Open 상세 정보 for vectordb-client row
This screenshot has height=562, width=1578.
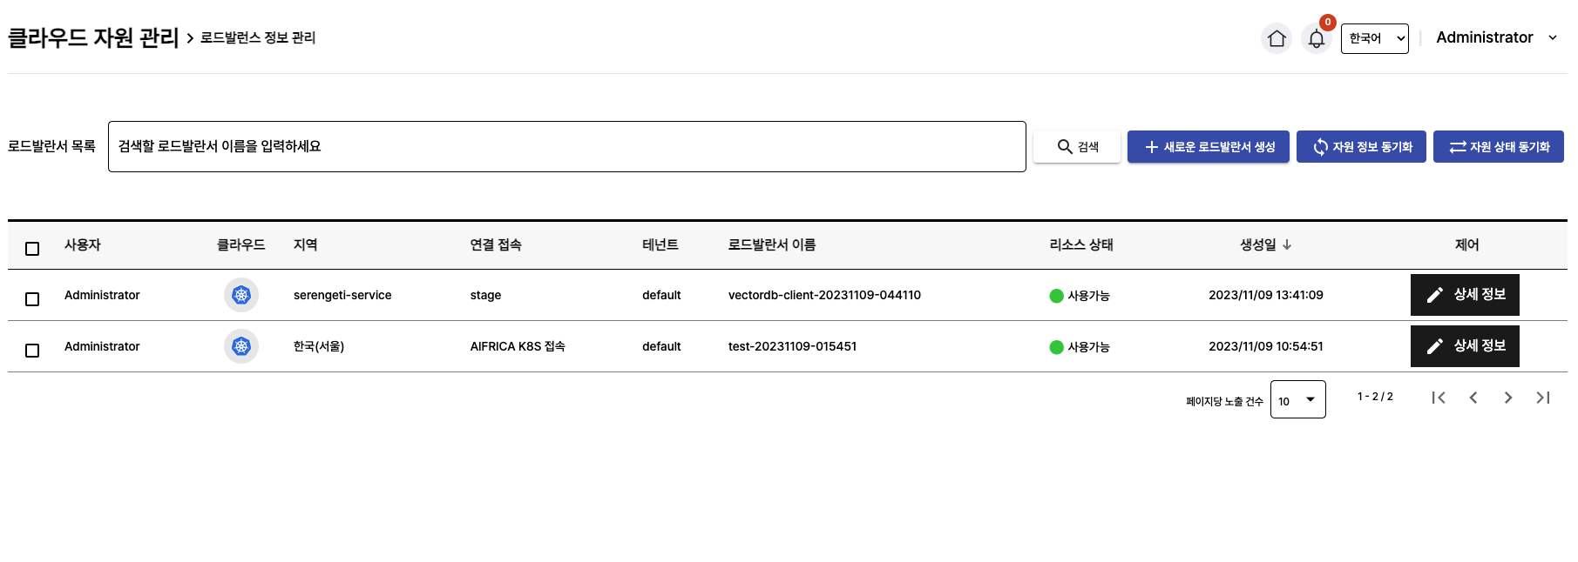click(x=1465, y=295)
